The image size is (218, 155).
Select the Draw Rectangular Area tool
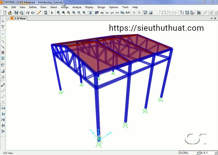pos(3,71)
